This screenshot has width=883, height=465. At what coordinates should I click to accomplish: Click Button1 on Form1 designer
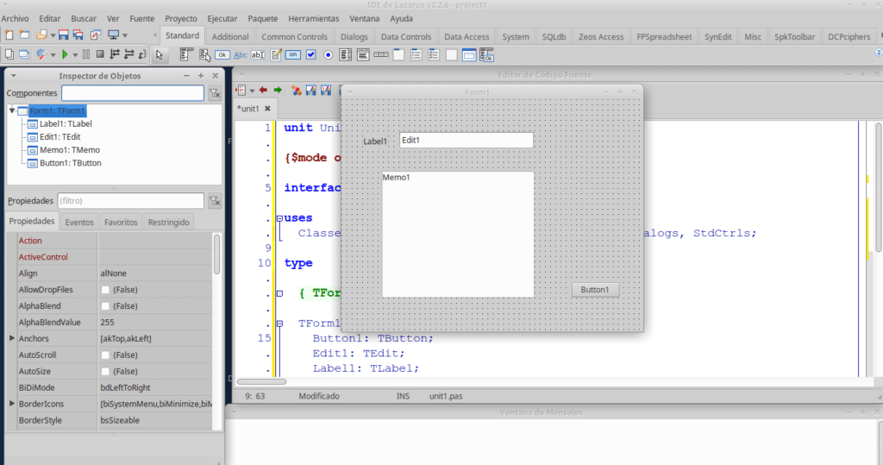[x=595, y=290]
